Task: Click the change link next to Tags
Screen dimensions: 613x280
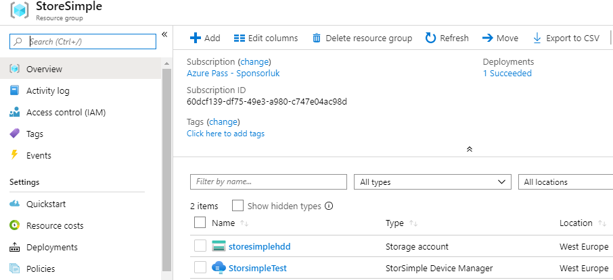Action: click(223, 121)
